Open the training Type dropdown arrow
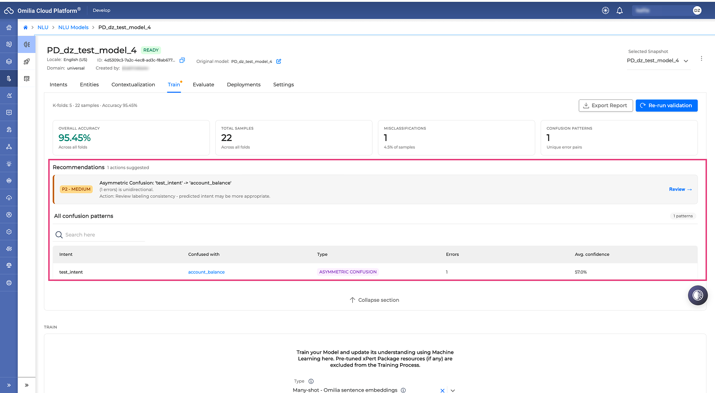The width and height of the screenshot is (715, 393). (453, 390)
